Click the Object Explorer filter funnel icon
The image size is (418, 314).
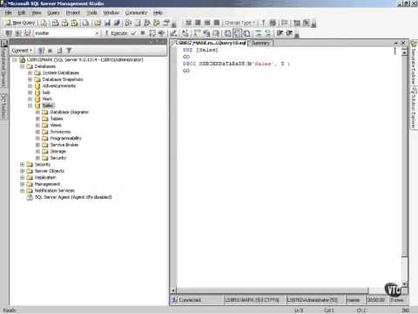point(69,51)
